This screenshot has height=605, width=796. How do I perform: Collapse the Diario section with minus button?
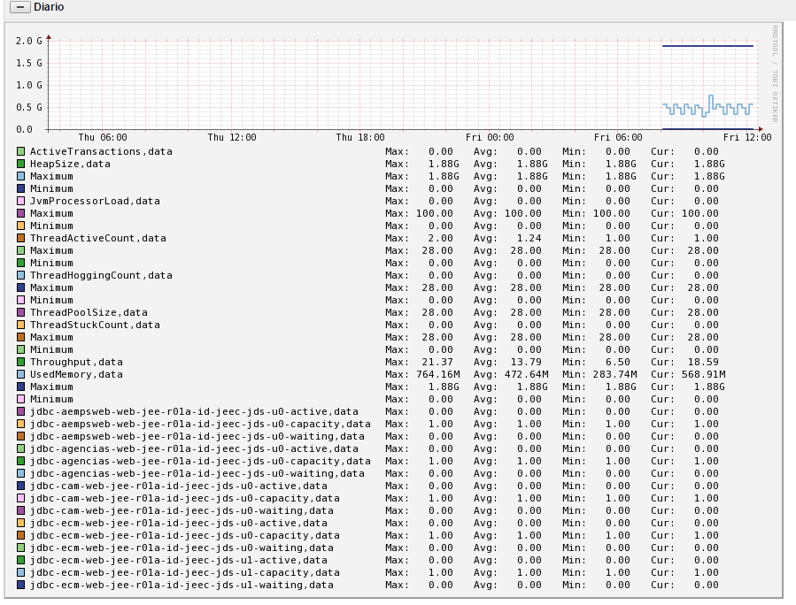(20, 7)
